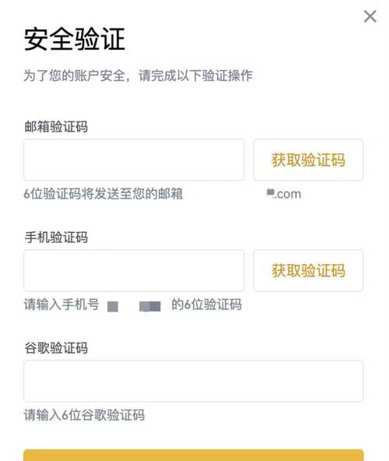Click the 为了您的账户安全 subtitle text

[x=138, y=76]
